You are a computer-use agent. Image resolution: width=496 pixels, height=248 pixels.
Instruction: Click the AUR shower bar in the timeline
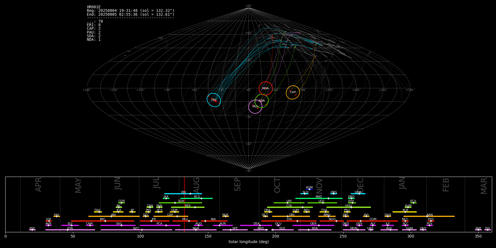pyautogui.click(x=223, y=225)
